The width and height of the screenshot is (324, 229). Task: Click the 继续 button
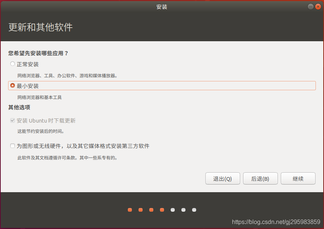pos(298,179)
